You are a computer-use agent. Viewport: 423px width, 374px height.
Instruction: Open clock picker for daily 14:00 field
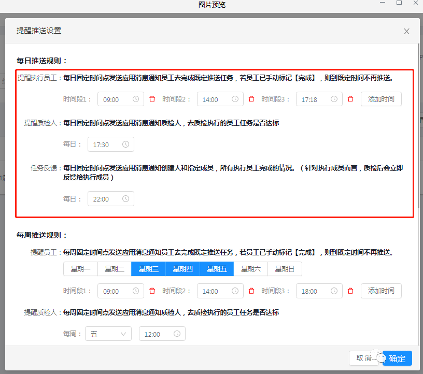[x=235, y=99]
